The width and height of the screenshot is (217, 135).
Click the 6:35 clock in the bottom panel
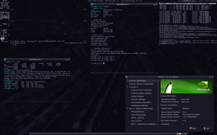pos(184,134)
